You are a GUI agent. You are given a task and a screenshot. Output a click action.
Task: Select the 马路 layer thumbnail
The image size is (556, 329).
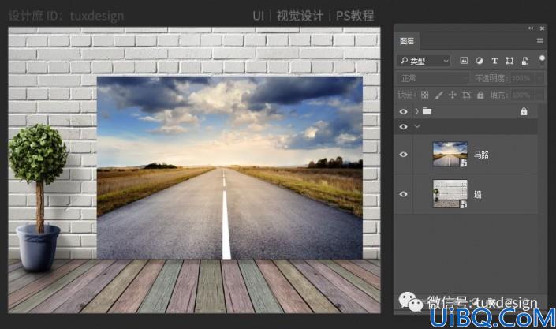(x=450, y=154)
